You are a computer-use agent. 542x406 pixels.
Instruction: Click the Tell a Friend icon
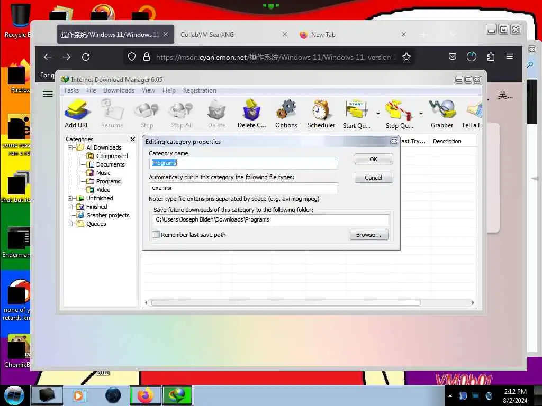[472, 114]
